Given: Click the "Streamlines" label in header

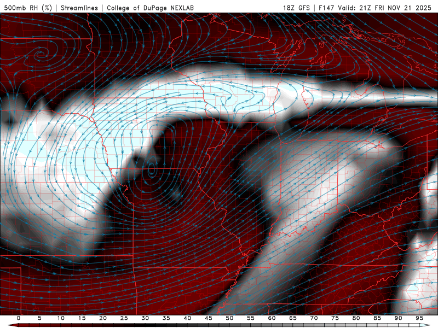Looking at the screenshot, I should (x=79, y=8).
